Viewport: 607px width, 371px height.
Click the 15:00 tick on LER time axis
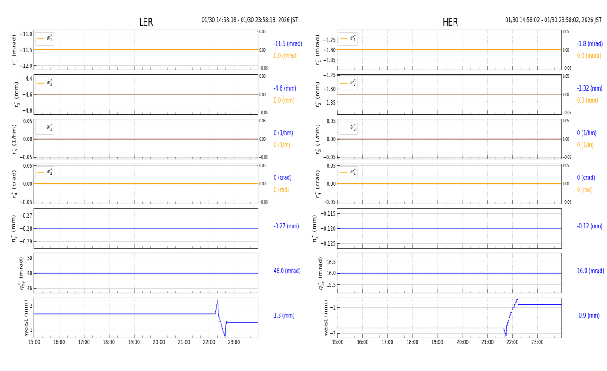tap(34, 342)
